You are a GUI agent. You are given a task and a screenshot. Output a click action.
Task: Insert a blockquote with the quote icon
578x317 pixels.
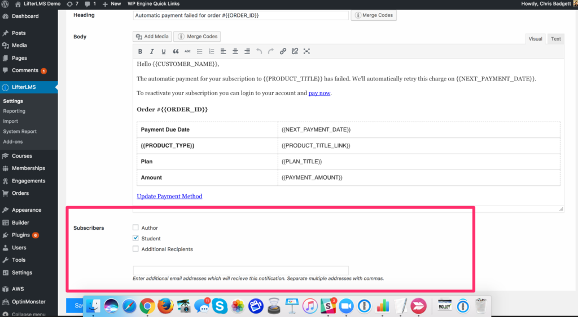tap(176, 51)
